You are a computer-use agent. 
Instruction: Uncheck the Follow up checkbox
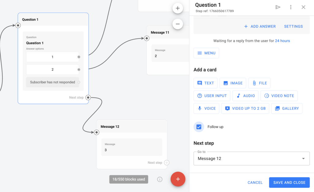[x=199, y=127]
